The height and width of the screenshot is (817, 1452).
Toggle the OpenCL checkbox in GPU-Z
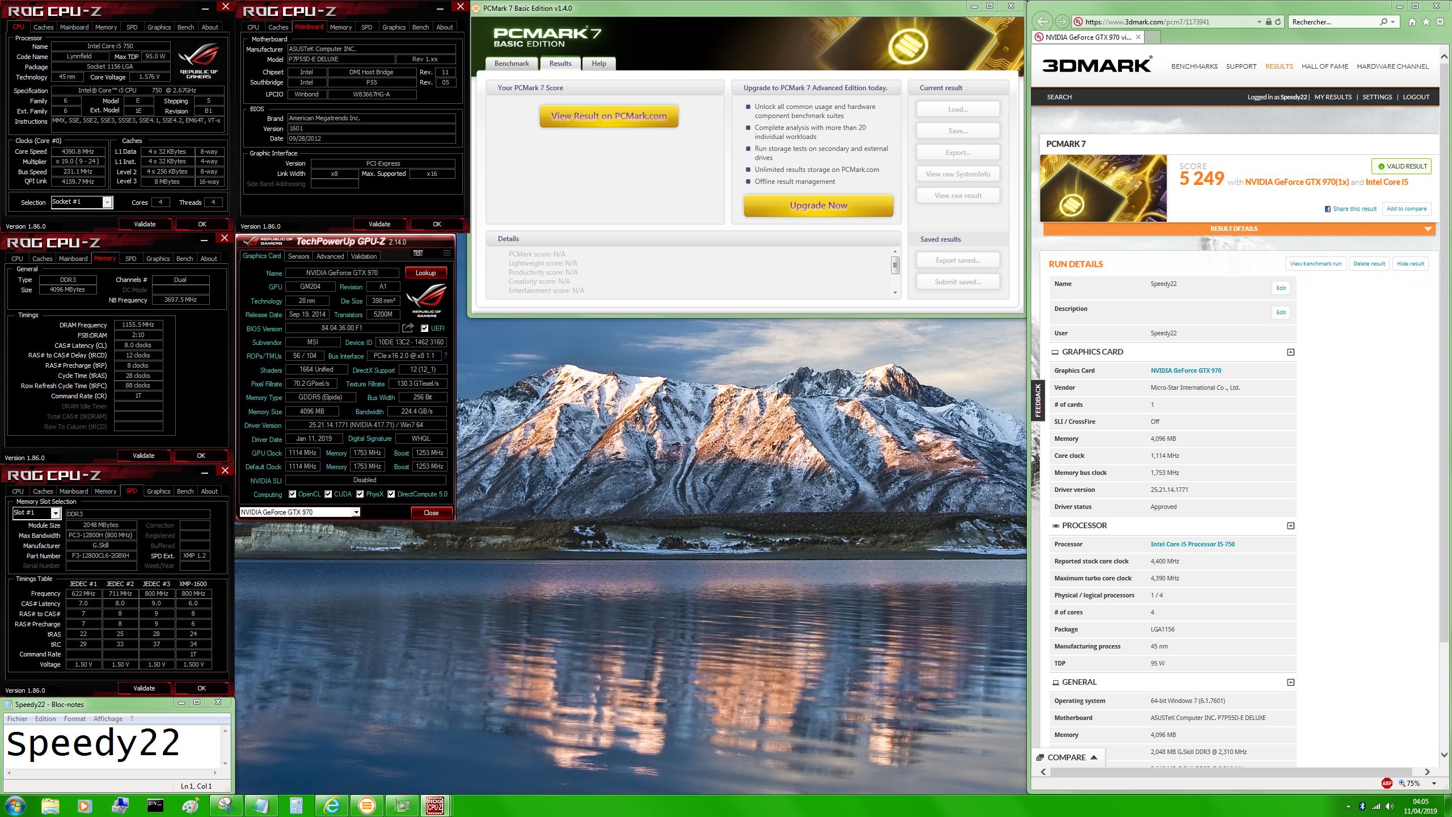pyautogui.click(x=292, y=494)
